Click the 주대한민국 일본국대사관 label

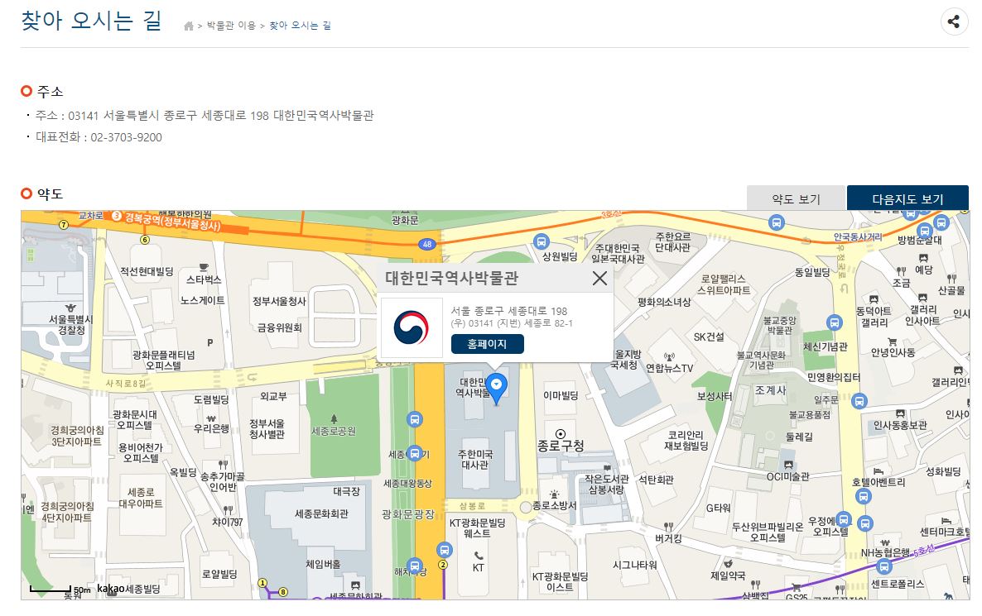click(x=618, y=253)
